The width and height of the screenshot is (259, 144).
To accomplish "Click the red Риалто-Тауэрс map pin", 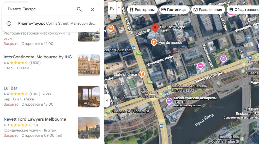I will [155, 28].
